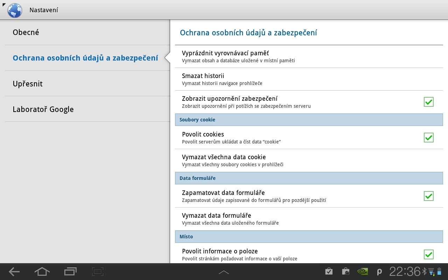
Task: Tap the Android Market notification icon
Action: (345, 271)
